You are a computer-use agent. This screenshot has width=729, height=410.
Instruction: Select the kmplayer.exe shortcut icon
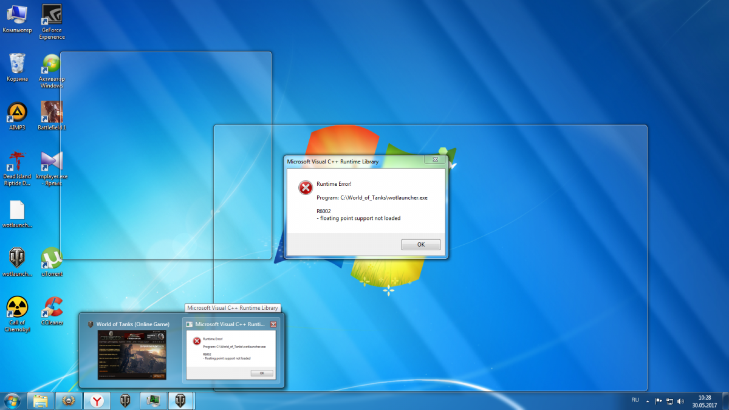52,168
